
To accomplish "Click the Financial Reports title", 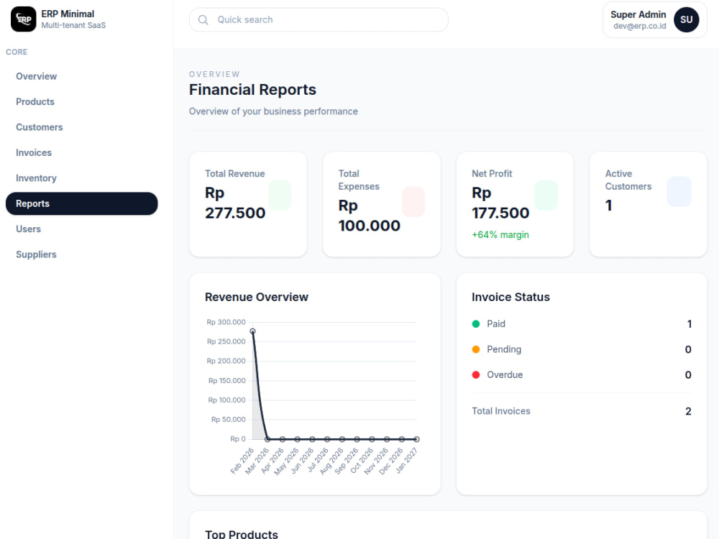I will (x=252, y=90).
